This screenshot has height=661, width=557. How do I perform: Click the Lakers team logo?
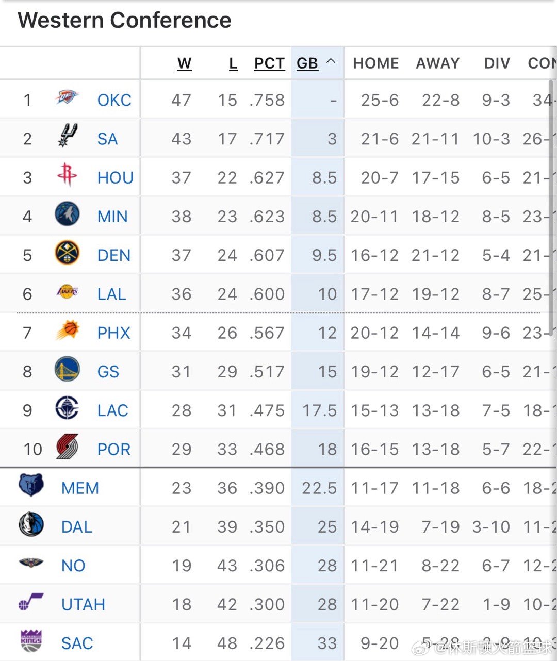(x=67, y=292)
